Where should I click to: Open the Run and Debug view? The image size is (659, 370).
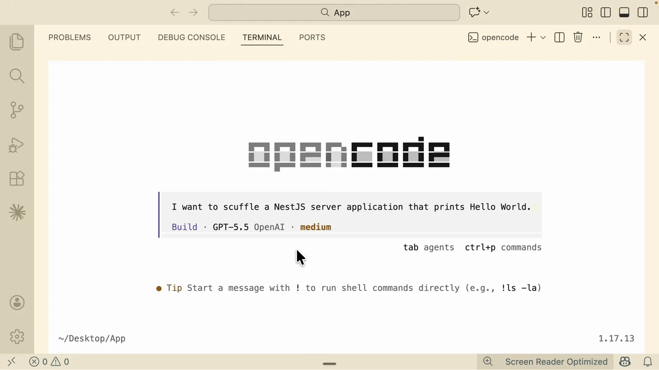click(x=17, y=145)
